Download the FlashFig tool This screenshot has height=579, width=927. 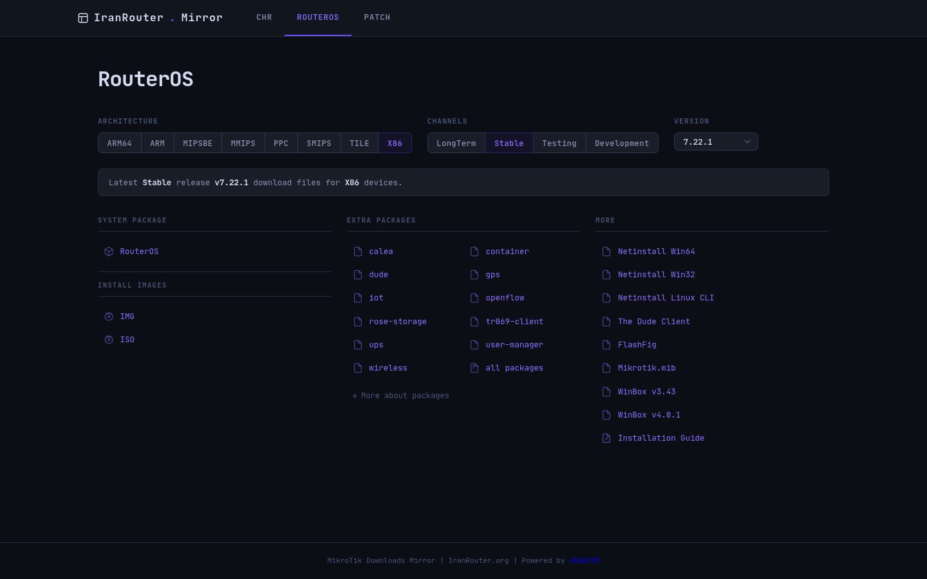click(637, 345)
